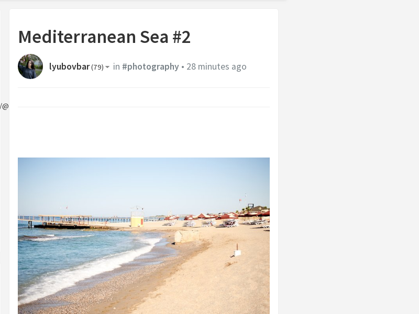Viewport: 419px width, 314px height.
Task: Click the second horizontal divider line
Action: coord(144,107)
